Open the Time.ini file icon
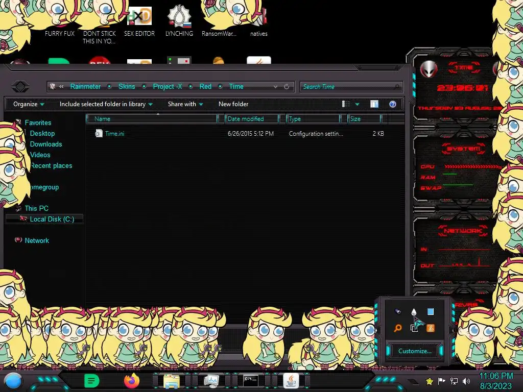Screen dimensions: 523x392 (99, 133)
